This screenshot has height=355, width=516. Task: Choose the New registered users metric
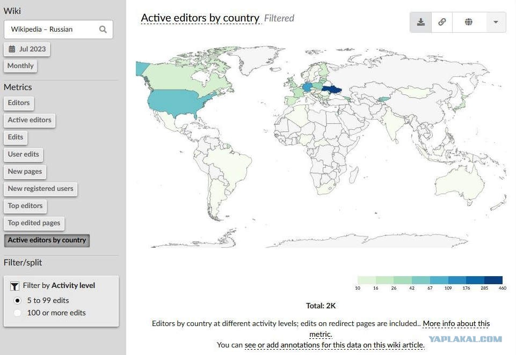(x=40, y=189)
